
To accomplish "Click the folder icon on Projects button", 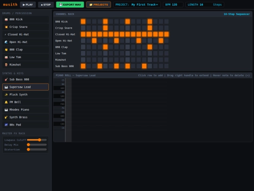I will (91, 5).
